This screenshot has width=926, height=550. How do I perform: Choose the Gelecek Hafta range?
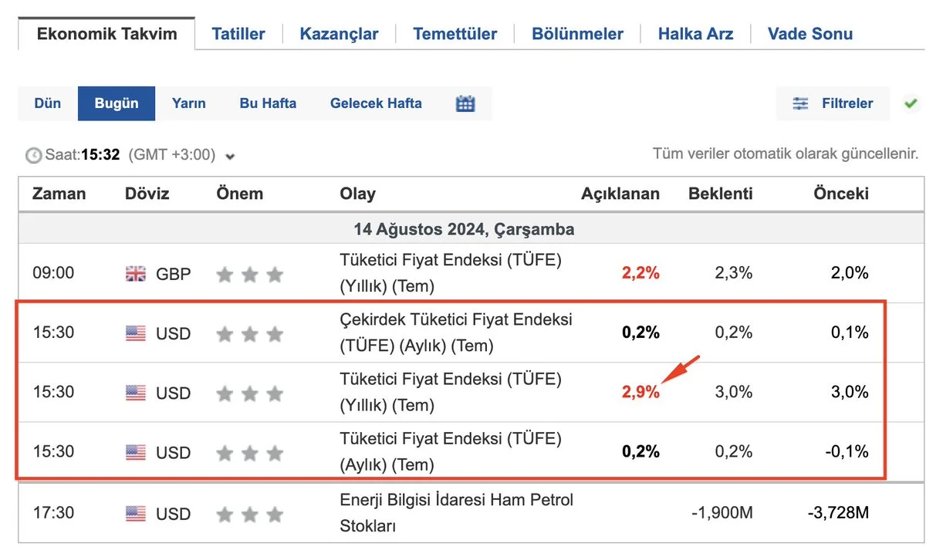pyautogui.click(x=376, y=103)
